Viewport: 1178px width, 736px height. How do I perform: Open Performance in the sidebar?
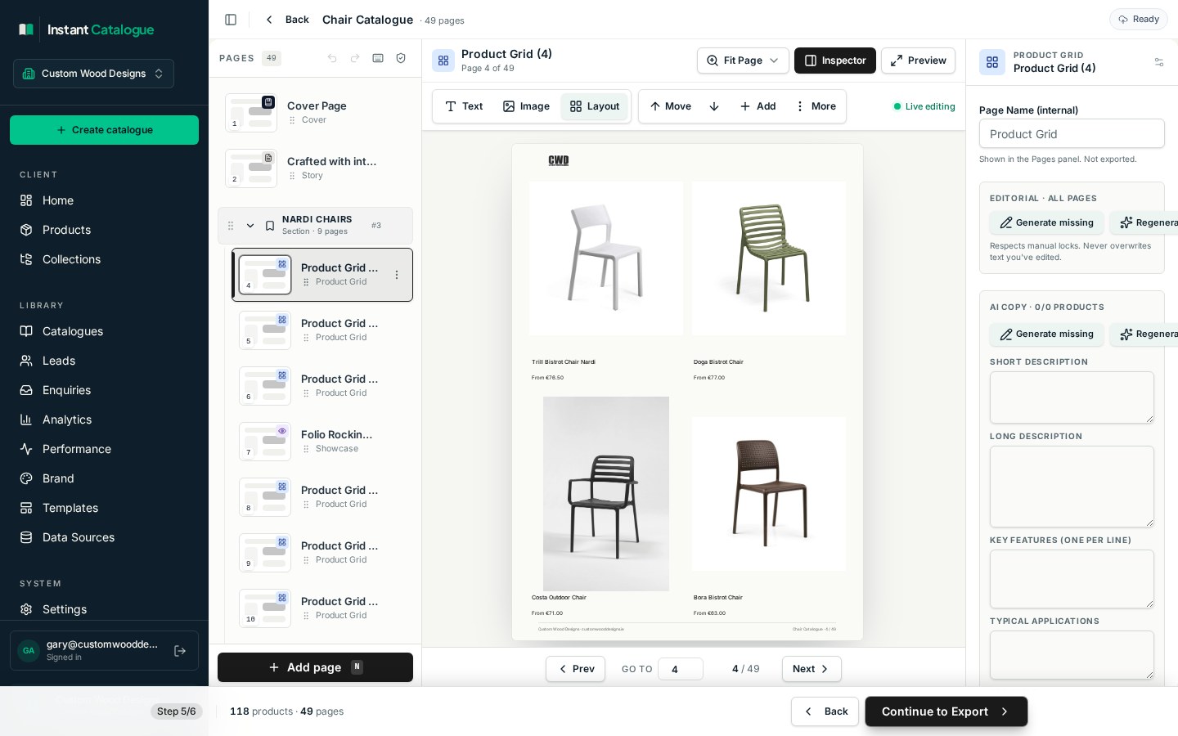point(104,449)
